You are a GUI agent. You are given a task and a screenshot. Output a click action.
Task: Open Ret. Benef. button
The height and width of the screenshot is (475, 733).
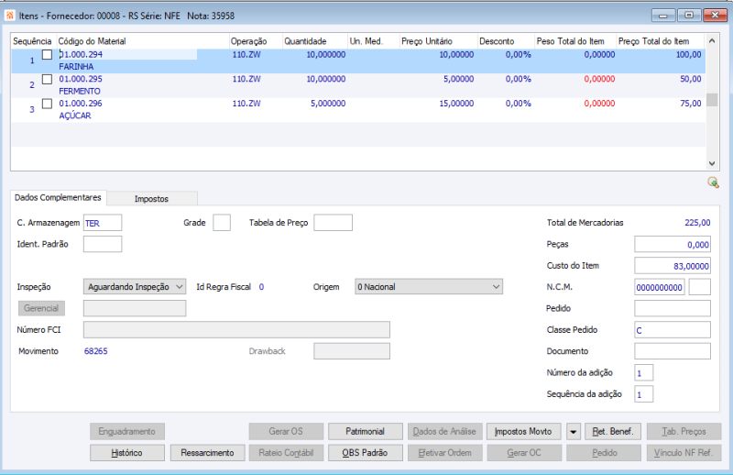pos(613,431)
